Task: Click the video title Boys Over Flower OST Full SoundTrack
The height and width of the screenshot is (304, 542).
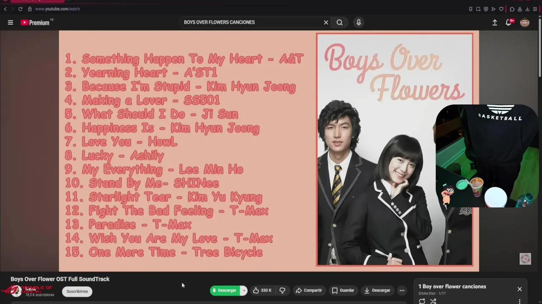Action: pyautogui.click(x=60, y=279)
